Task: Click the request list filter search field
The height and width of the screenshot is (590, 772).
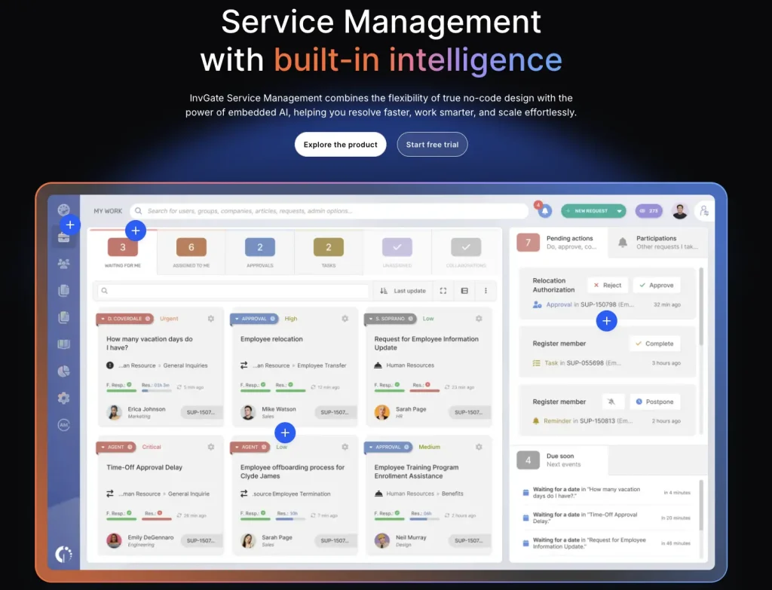Action: [232, 291]
